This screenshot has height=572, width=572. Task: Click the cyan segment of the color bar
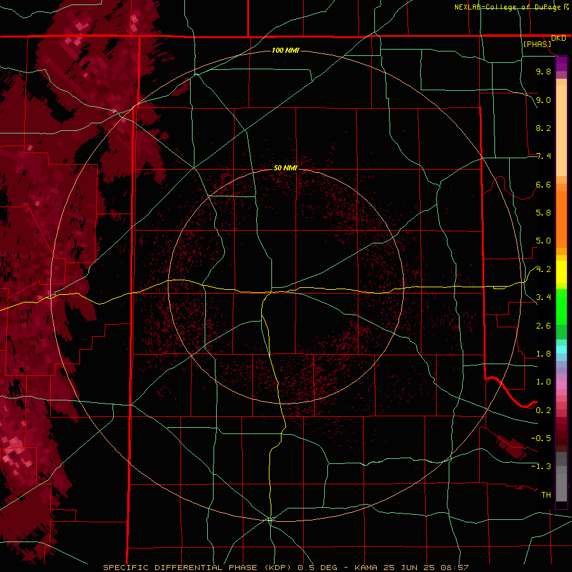coord(561,350)
